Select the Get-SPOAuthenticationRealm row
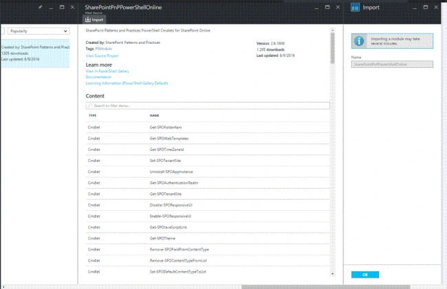This screenshot has width=447, height=289. [208, 183]
